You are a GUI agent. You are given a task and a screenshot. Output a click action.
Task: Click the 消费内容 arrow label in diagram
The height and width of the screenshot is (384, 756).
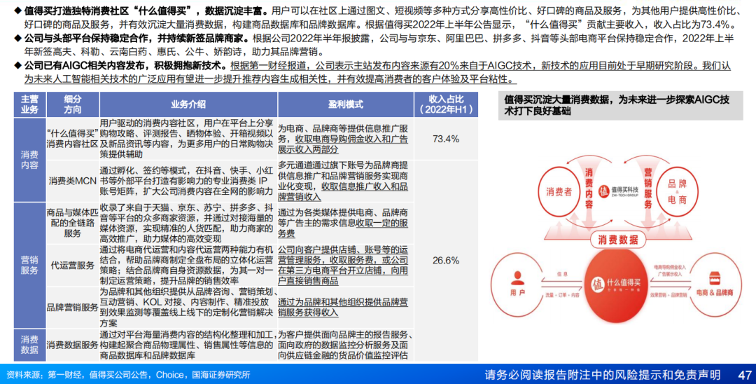click(x=589, y=188)
